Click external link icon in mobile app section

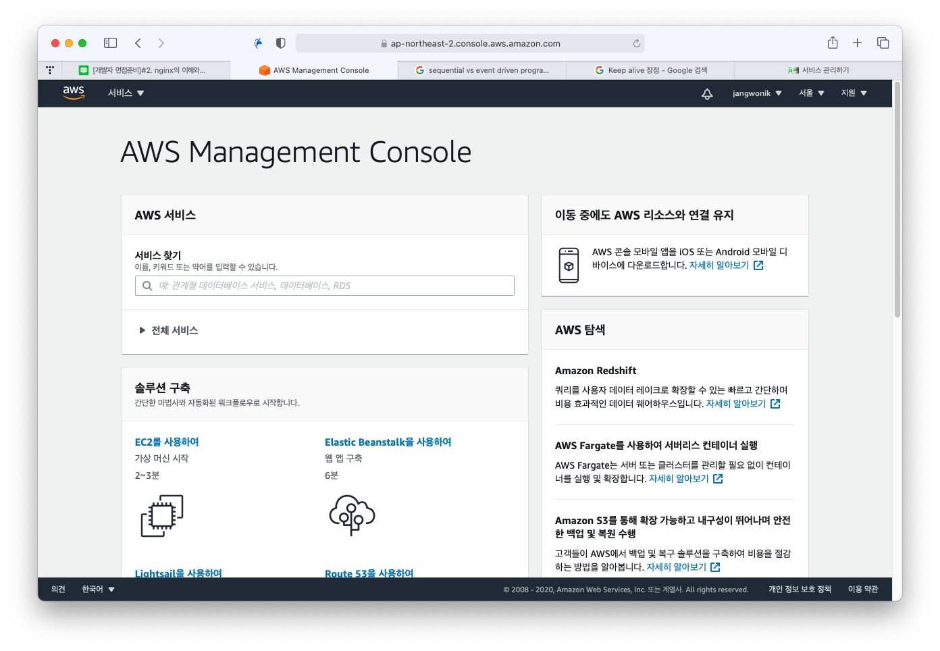click(758, 265)
